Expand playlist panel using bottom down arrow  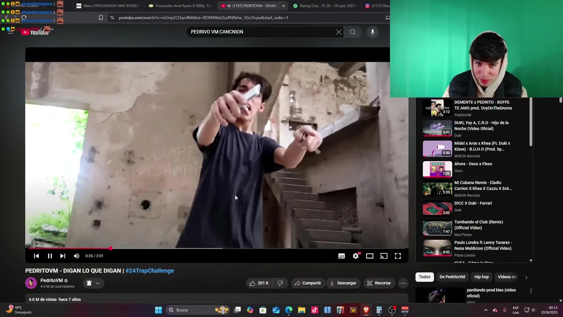(530, 261)
